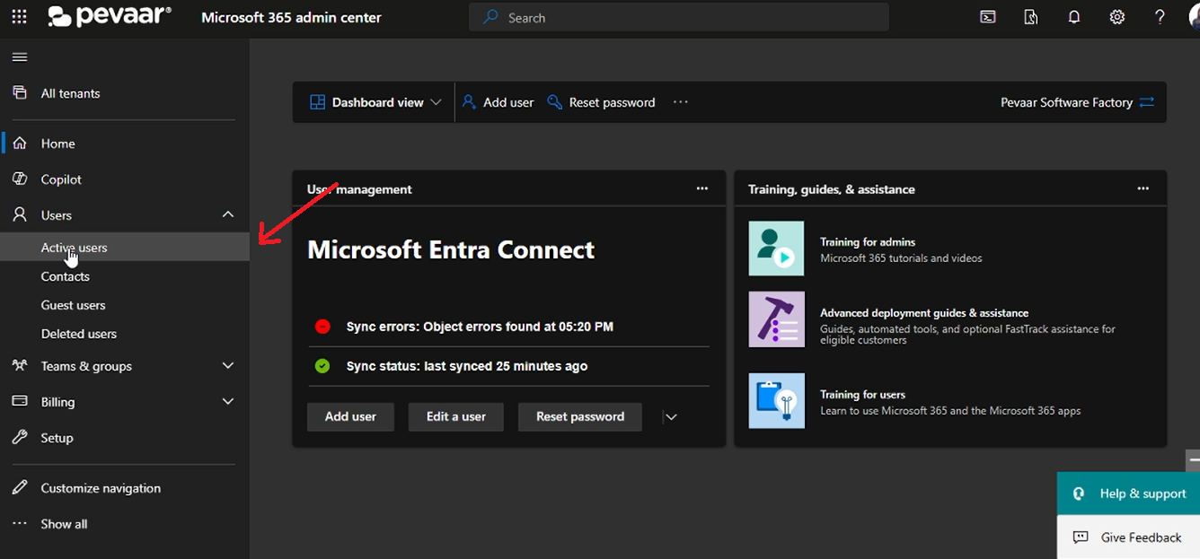Screen dimensions: 1200x559
Task: Click the Training for admins thumbnail
Action: [x=777, y=249]
